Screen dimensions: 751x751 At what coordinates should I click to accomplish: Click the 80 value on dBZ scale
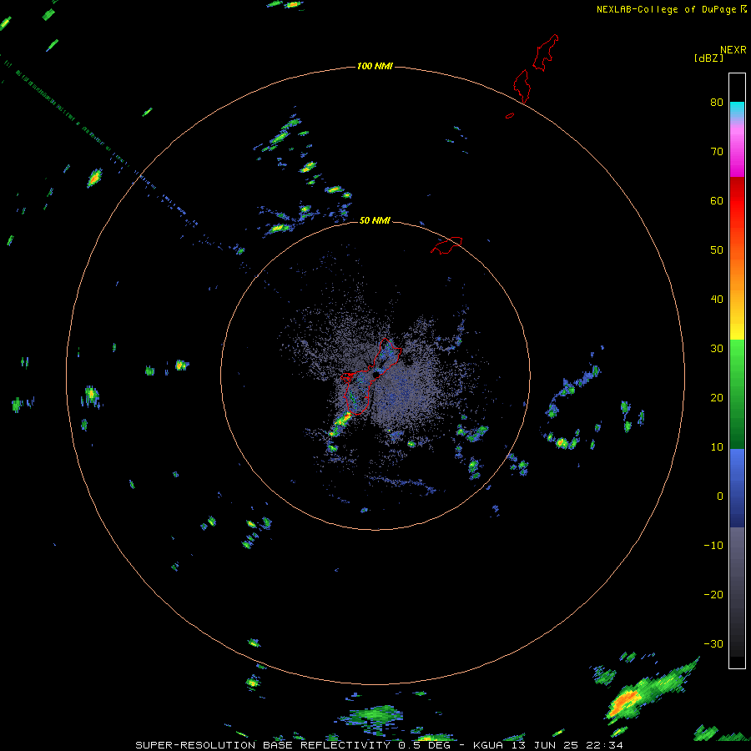[x=717, y=103]
